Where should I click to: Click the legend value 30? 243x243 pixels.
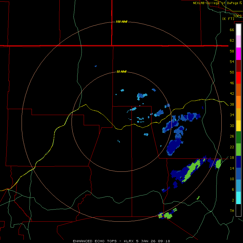[232, 126]
